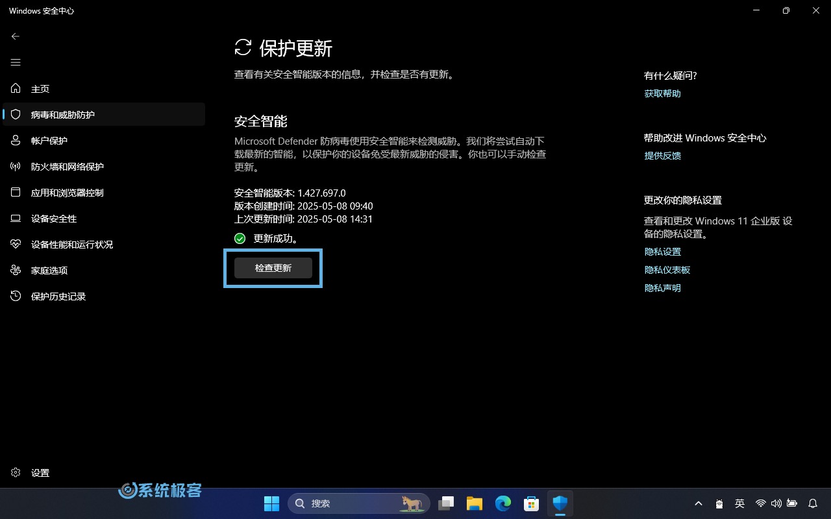This screenshot has height=519, width=831.
Task: Select the 保护历史记录 label
Action: [x=58, y=296]
